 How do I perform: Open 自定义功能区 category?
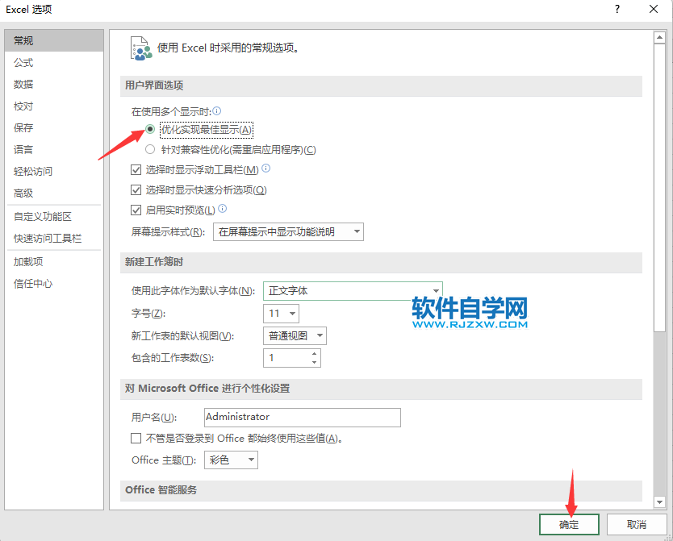pos(54,217)
